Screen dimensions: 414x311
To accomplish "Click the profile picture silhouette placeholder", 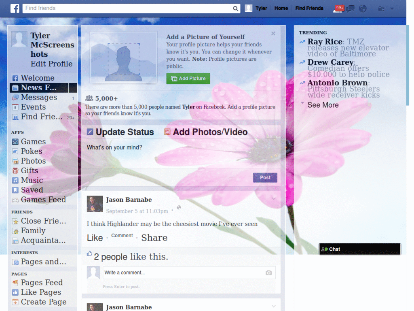I will [124, 58].
